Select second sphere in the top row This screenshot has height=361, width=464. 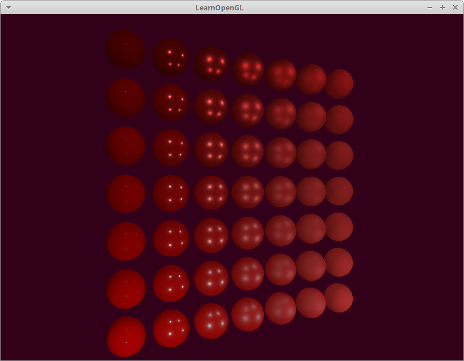[x=170, y=57]
